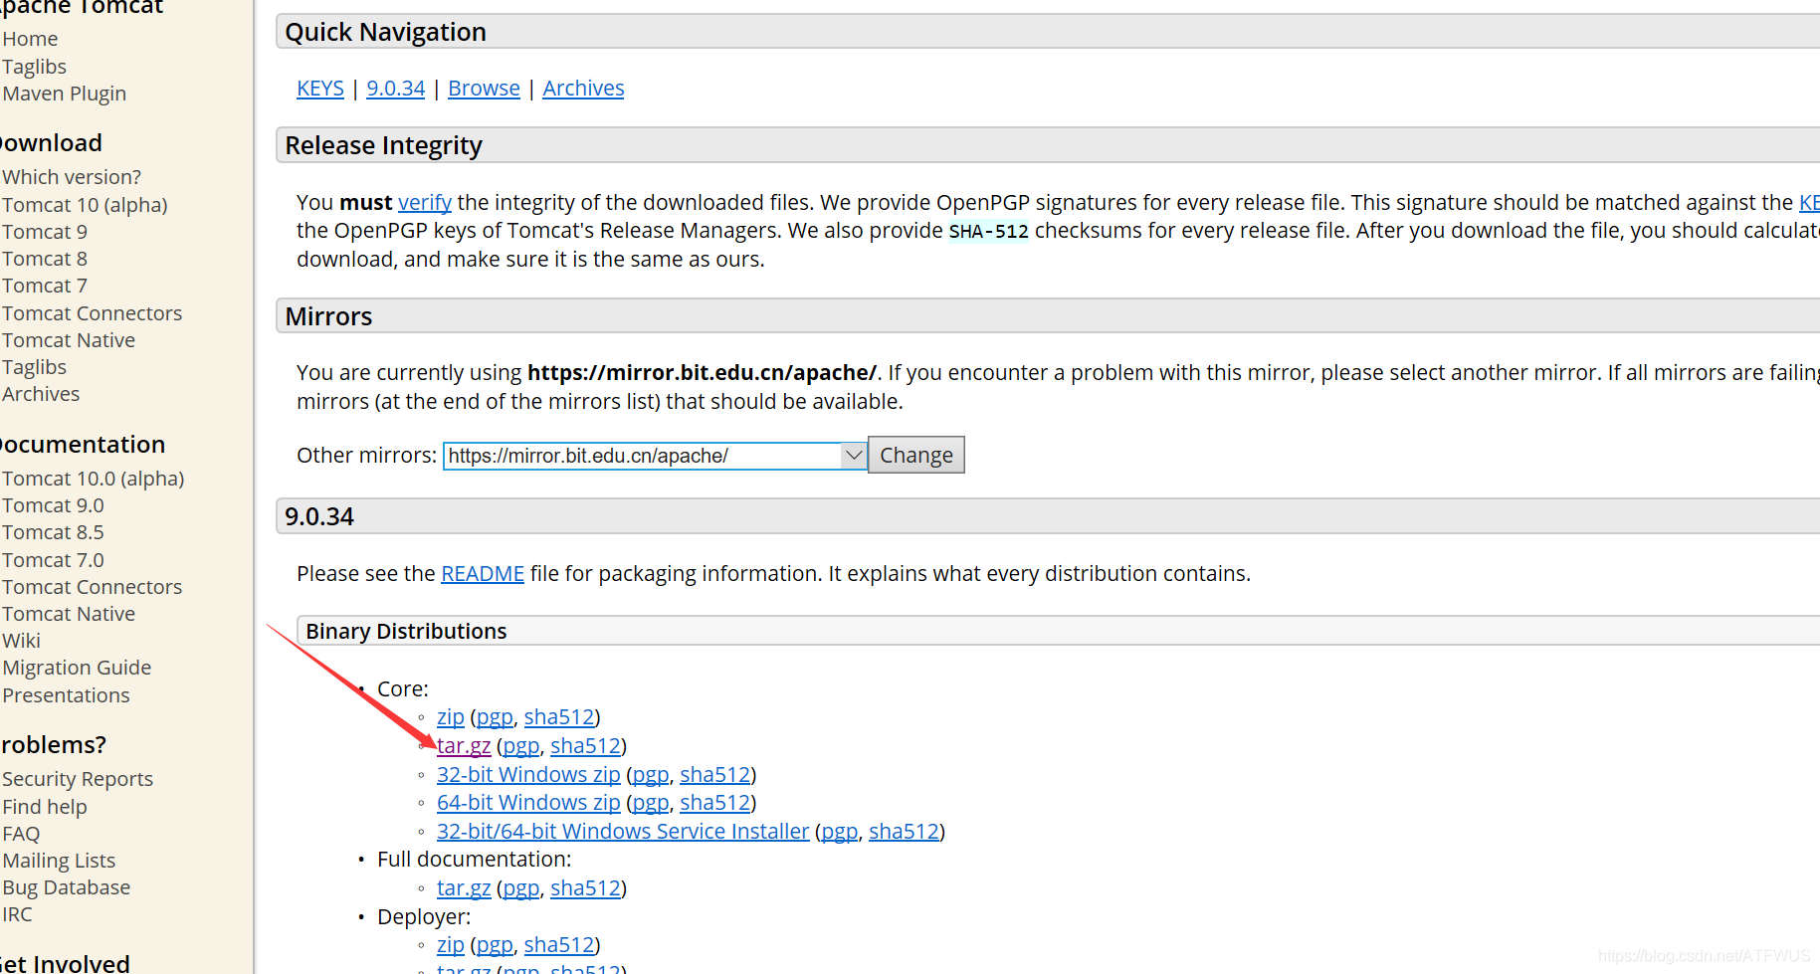Image resolution: width=1820 pixels, height=974 pixels.
Task: Open Tomcat 7.0 documentation
Action: click(x=53, y=560)
